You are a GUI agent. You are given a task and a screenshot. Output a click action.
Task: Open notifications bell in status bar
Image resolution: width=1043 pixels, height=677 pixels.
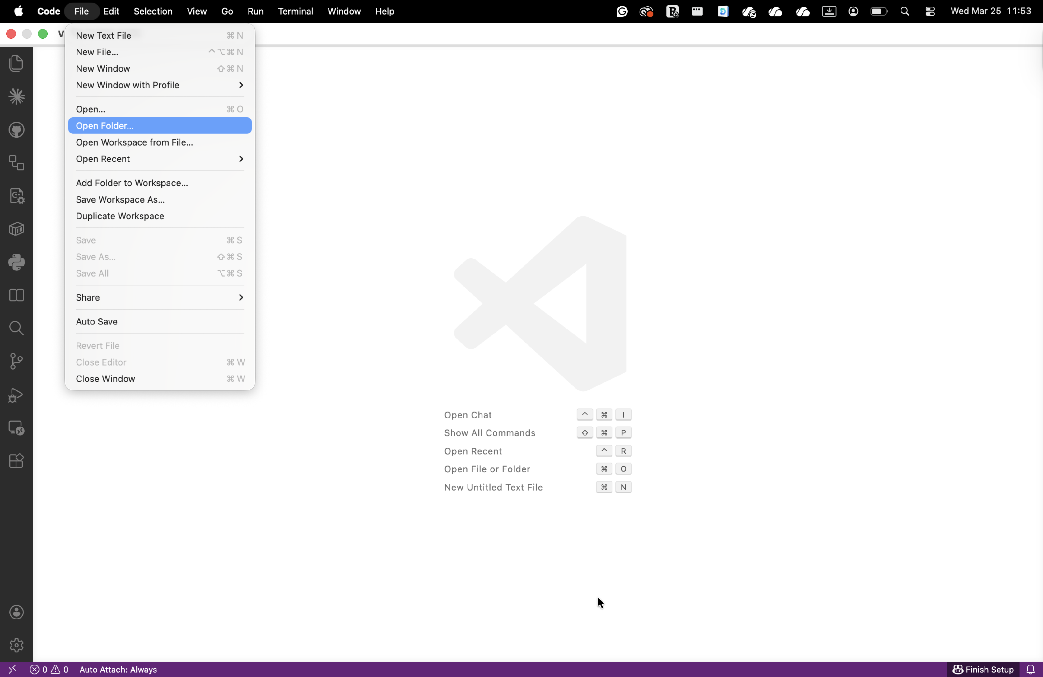pos(1030,670)
